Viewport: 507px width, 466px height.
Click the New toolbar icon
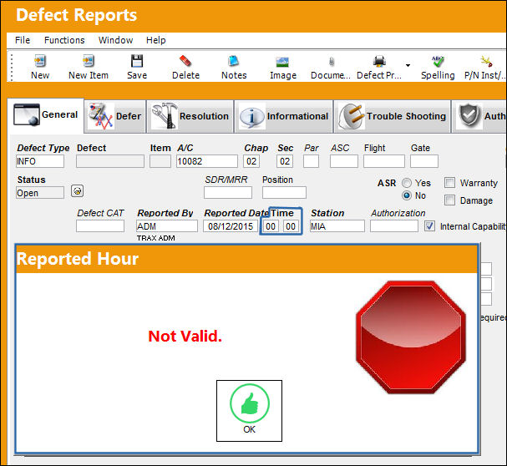coord(40,61)
